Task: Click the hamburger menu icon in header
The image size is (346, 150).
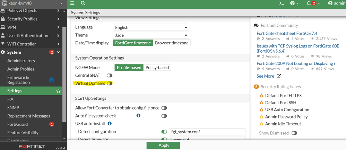Action: [72, 3]
